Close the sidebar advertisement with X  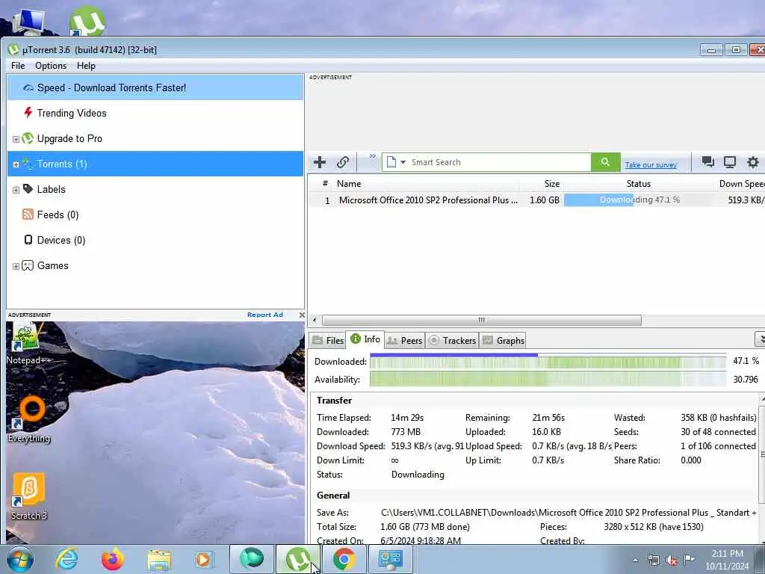[x=302, y=315]
